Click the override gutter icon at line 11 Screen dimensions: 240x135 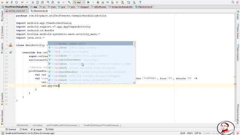pos(10,52)
